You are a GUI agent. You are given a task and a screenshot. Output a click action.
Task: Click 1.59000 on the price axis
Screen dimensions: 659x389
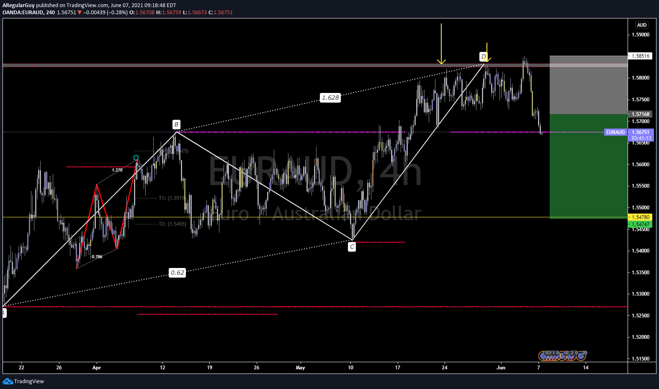click(641, 35)
